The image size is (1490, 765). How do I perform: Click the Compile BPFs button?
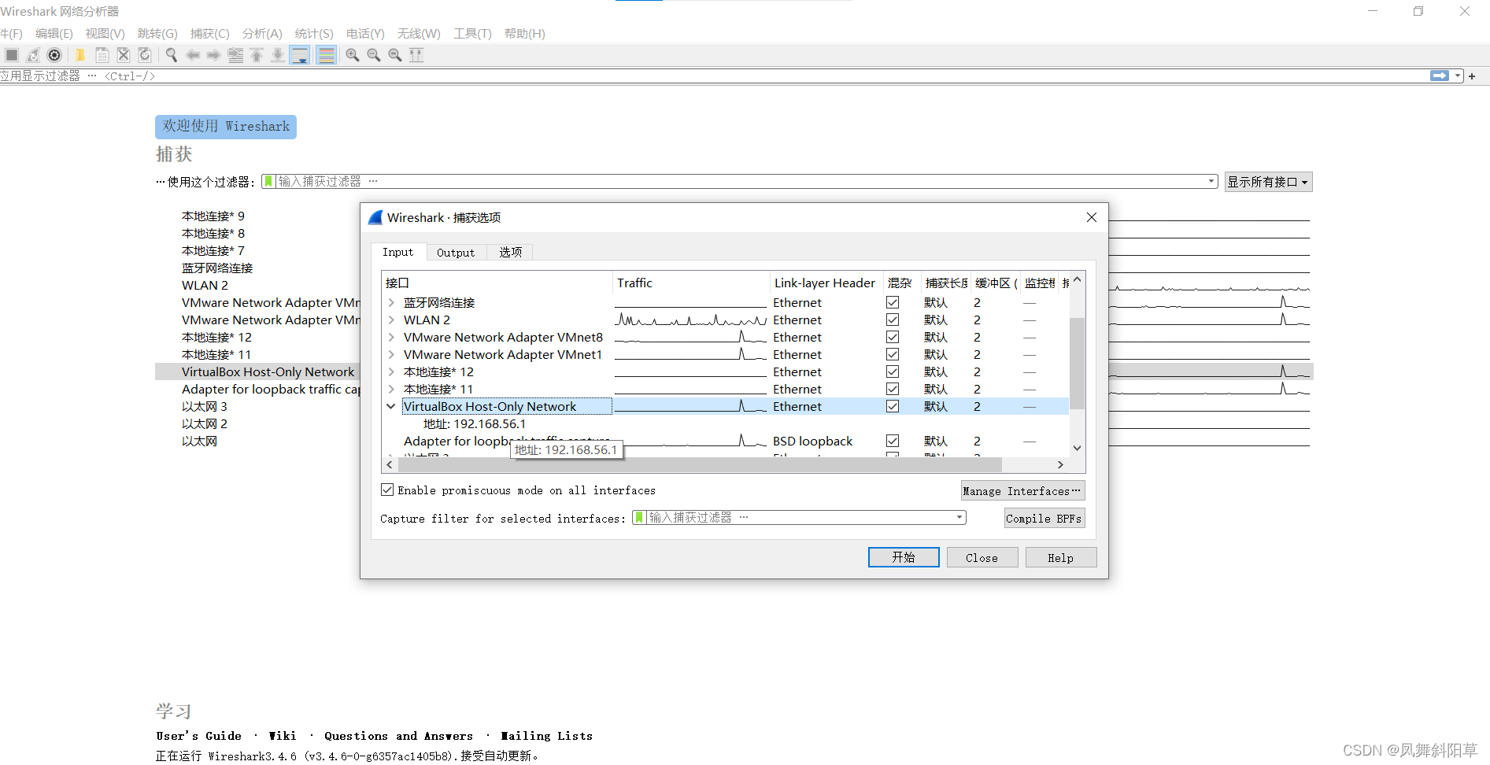[x=1044, y=518]
